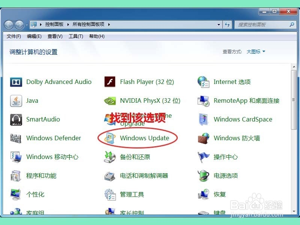300x225 pixels.
Task: Open the Windows Defender wall icon
Action: [16, 138]
